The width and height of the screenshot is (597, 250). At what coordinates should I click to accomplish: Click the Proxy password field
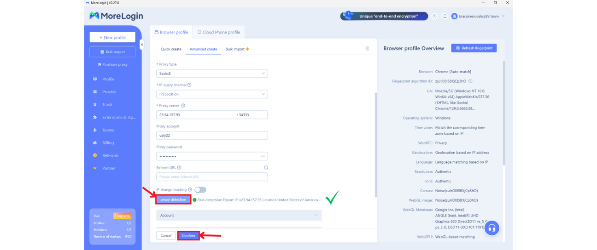[212, 156]
